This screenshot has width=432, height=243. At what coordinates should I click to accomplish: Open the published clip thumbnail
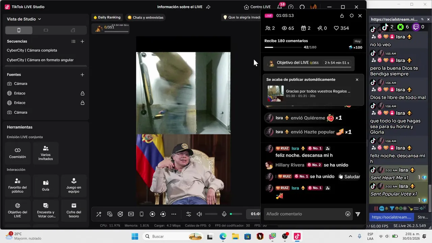(x=276, y=93)
